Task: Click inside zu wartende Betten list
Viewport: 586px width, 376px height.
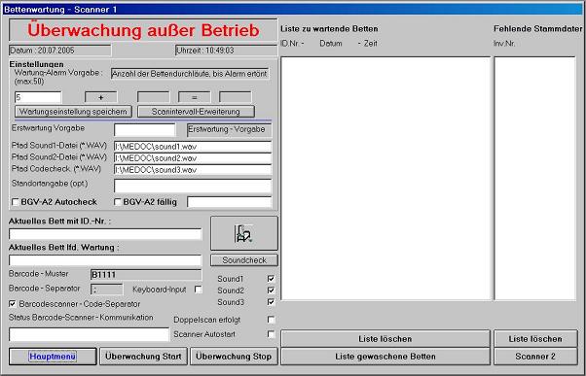Action: 385,179
